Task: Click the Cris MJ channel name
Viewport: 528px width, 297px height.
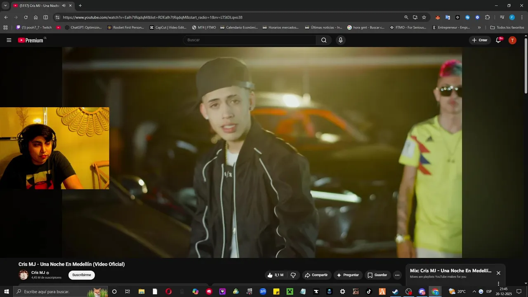Action: (38, 273)
